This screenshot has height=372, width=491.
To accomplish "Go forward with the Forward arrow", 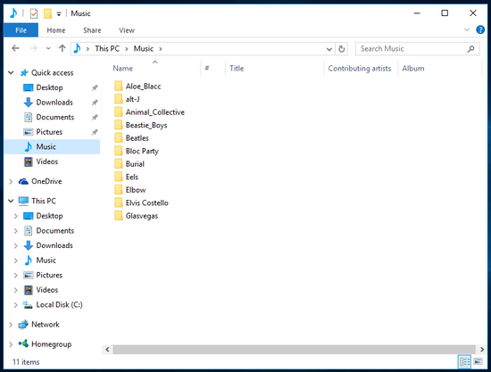I will coord(34,48).
